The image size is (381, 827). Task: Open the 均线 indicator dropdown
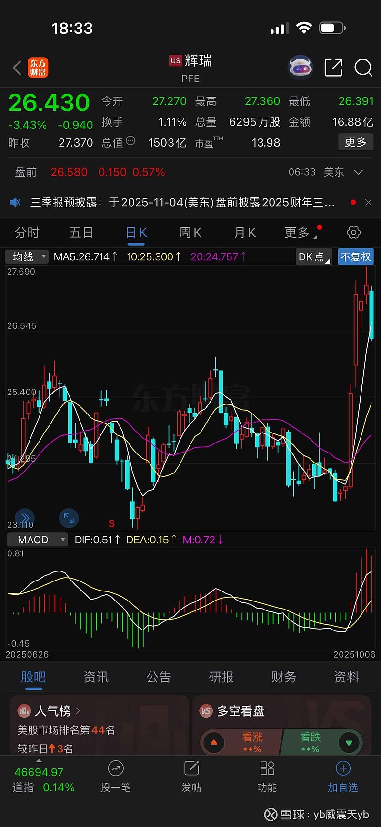coord(27,257)
